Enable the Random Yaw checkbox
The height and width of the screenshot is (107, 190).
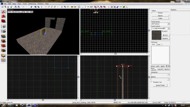[x=152, y=82]
